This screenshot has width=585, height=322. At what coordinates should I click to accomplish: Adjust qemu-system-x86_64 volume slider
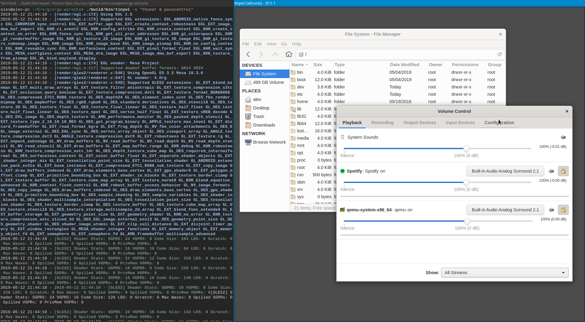click(x=438, y=221)
